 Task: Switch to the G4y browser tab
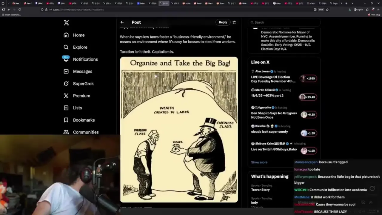(x=334, y=3)
